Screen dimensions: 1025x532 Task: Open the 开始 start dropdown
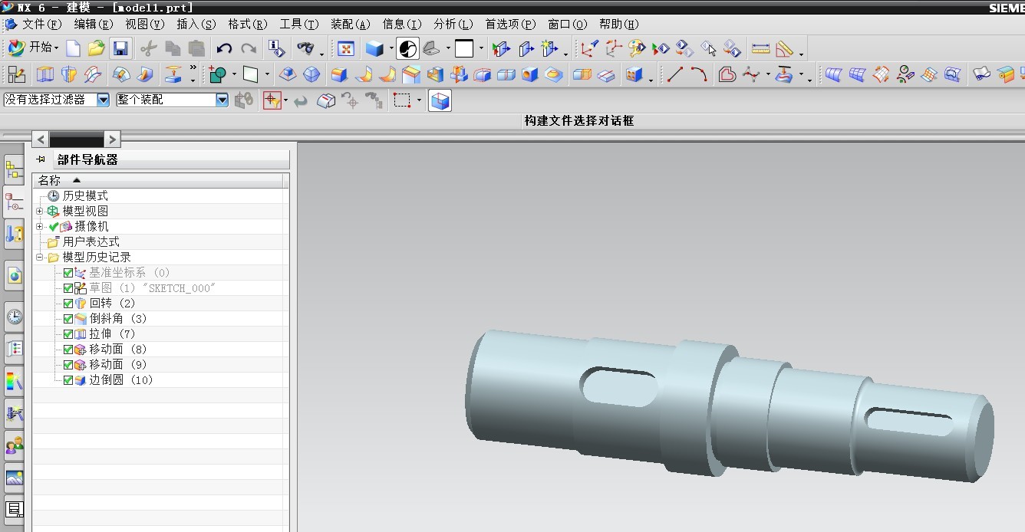click(34, 48)
